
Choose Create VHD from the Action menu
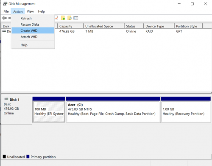[33, 31]
